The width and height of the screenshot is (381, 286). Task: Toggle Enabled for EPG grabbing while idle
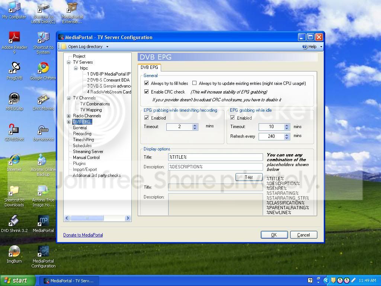coord(233,118)
